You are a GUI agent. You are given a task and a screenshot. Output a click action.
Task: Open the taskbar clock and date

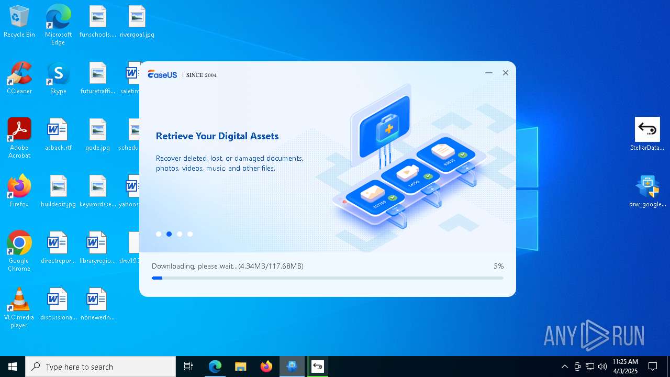coord(625,367)
